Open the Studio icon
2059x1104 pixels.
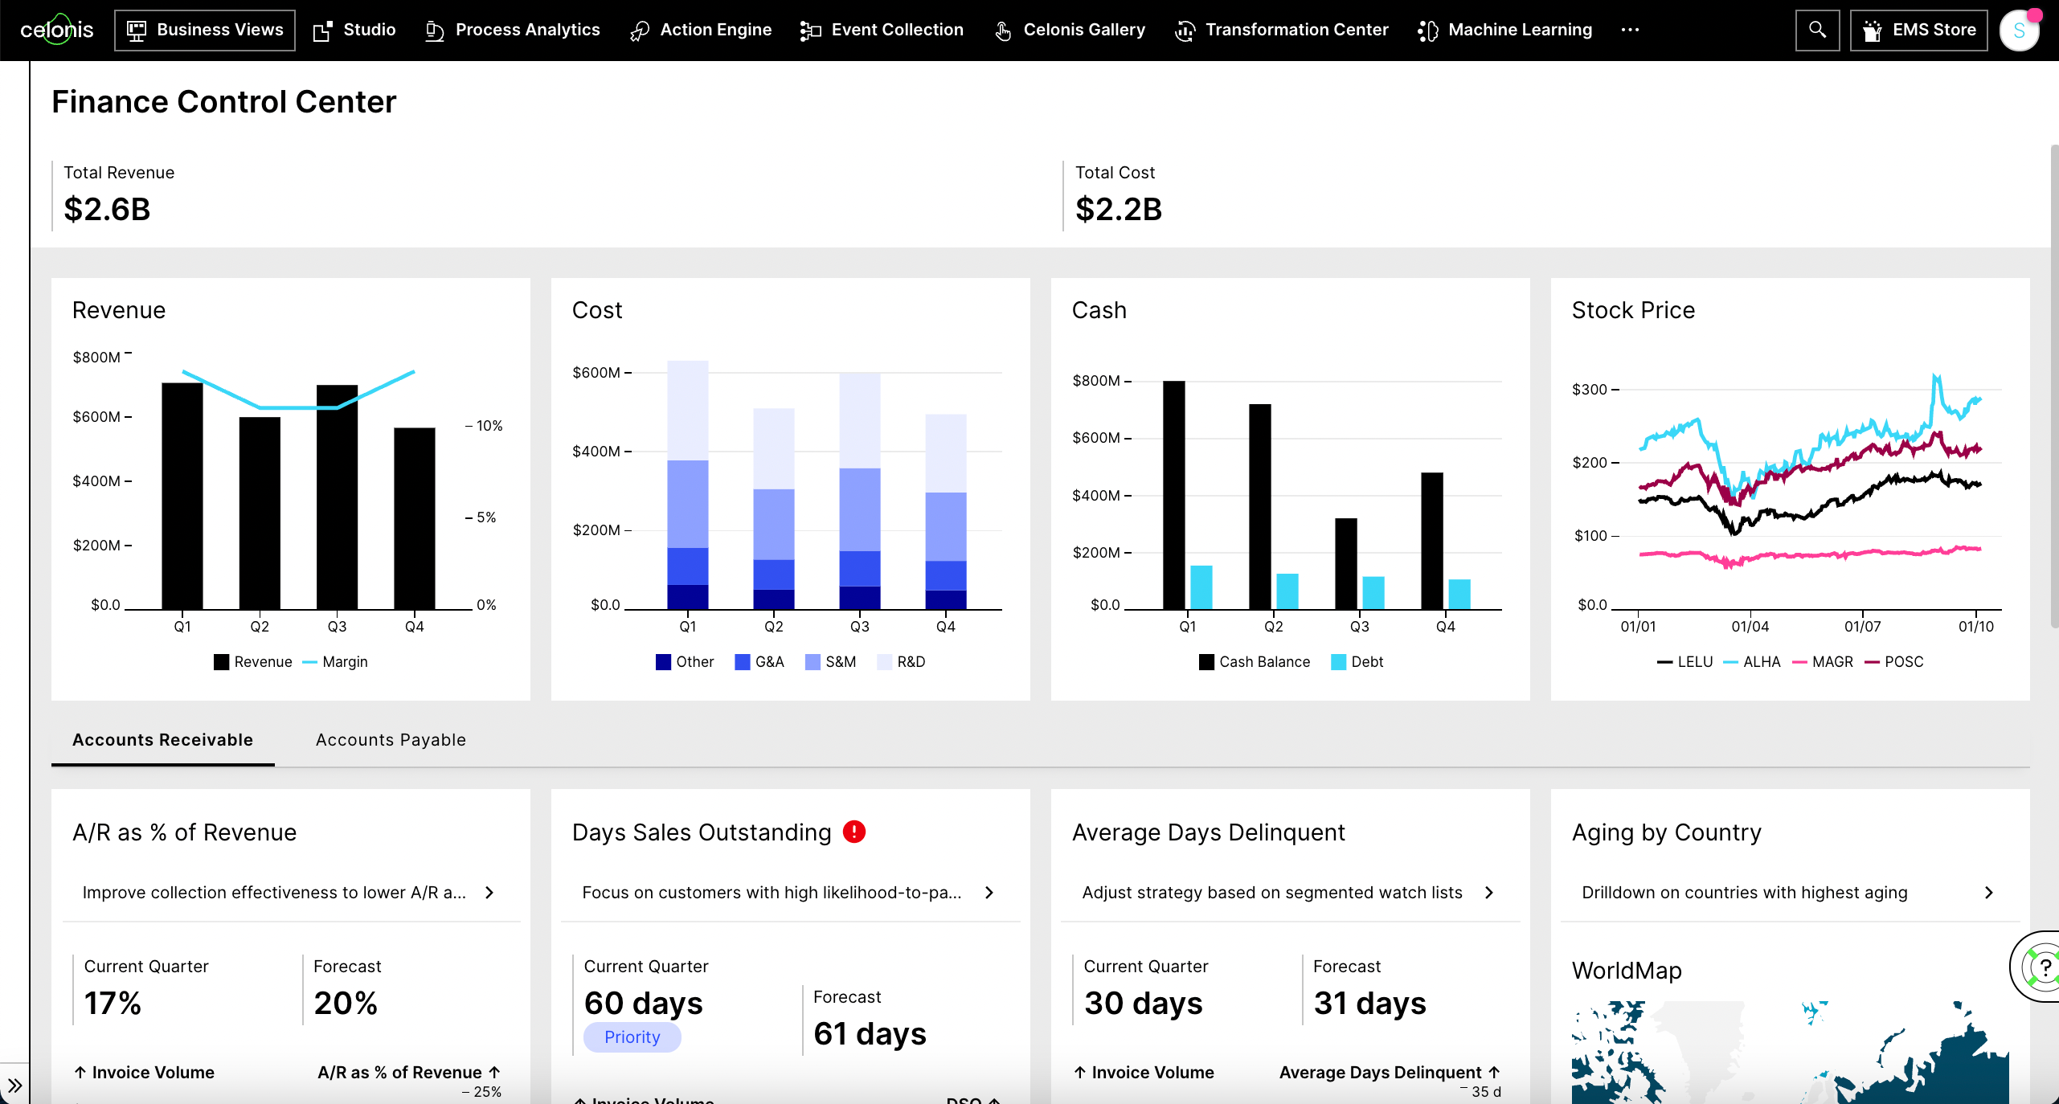tap(323, 31)
